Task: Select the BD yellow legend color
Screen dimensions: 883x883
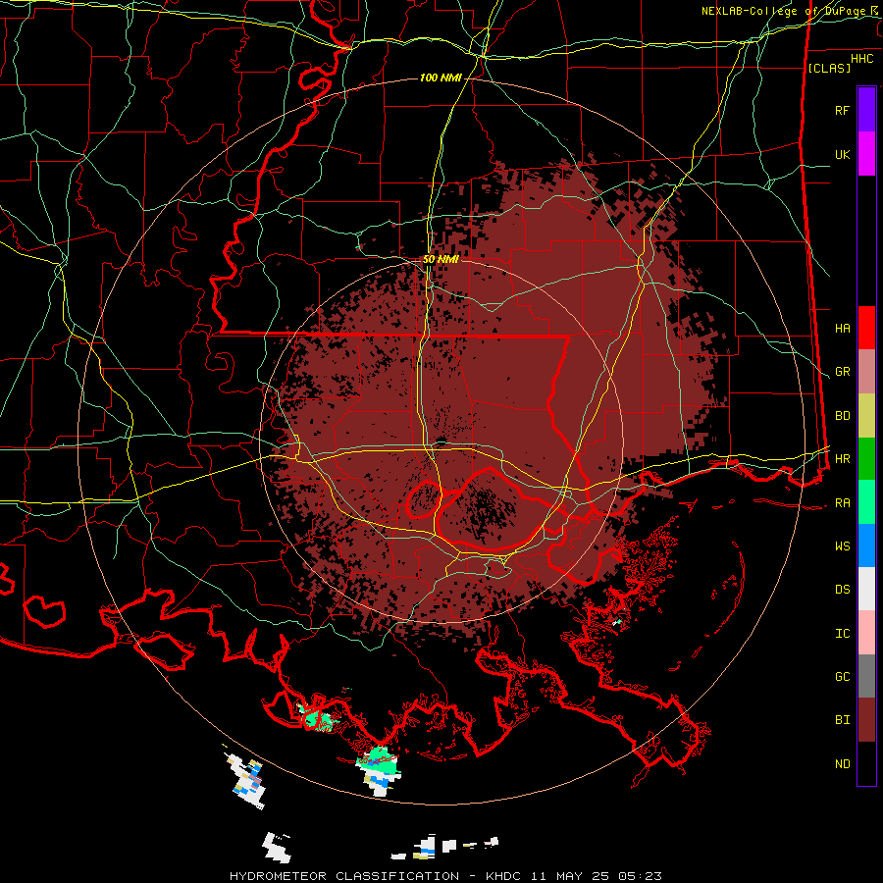Action: point(866,416)
